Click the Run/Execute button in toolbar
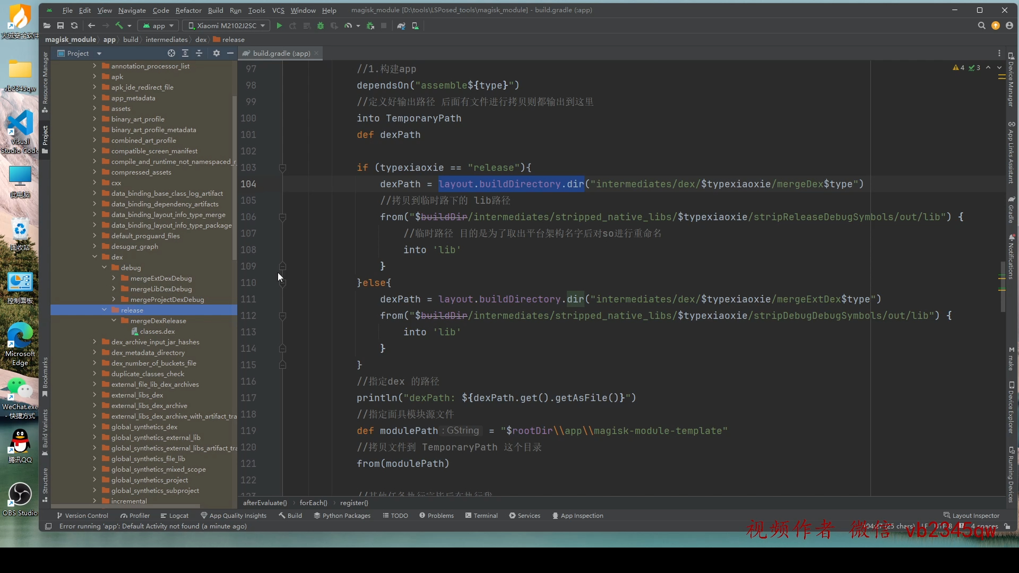 pos(279,26)
